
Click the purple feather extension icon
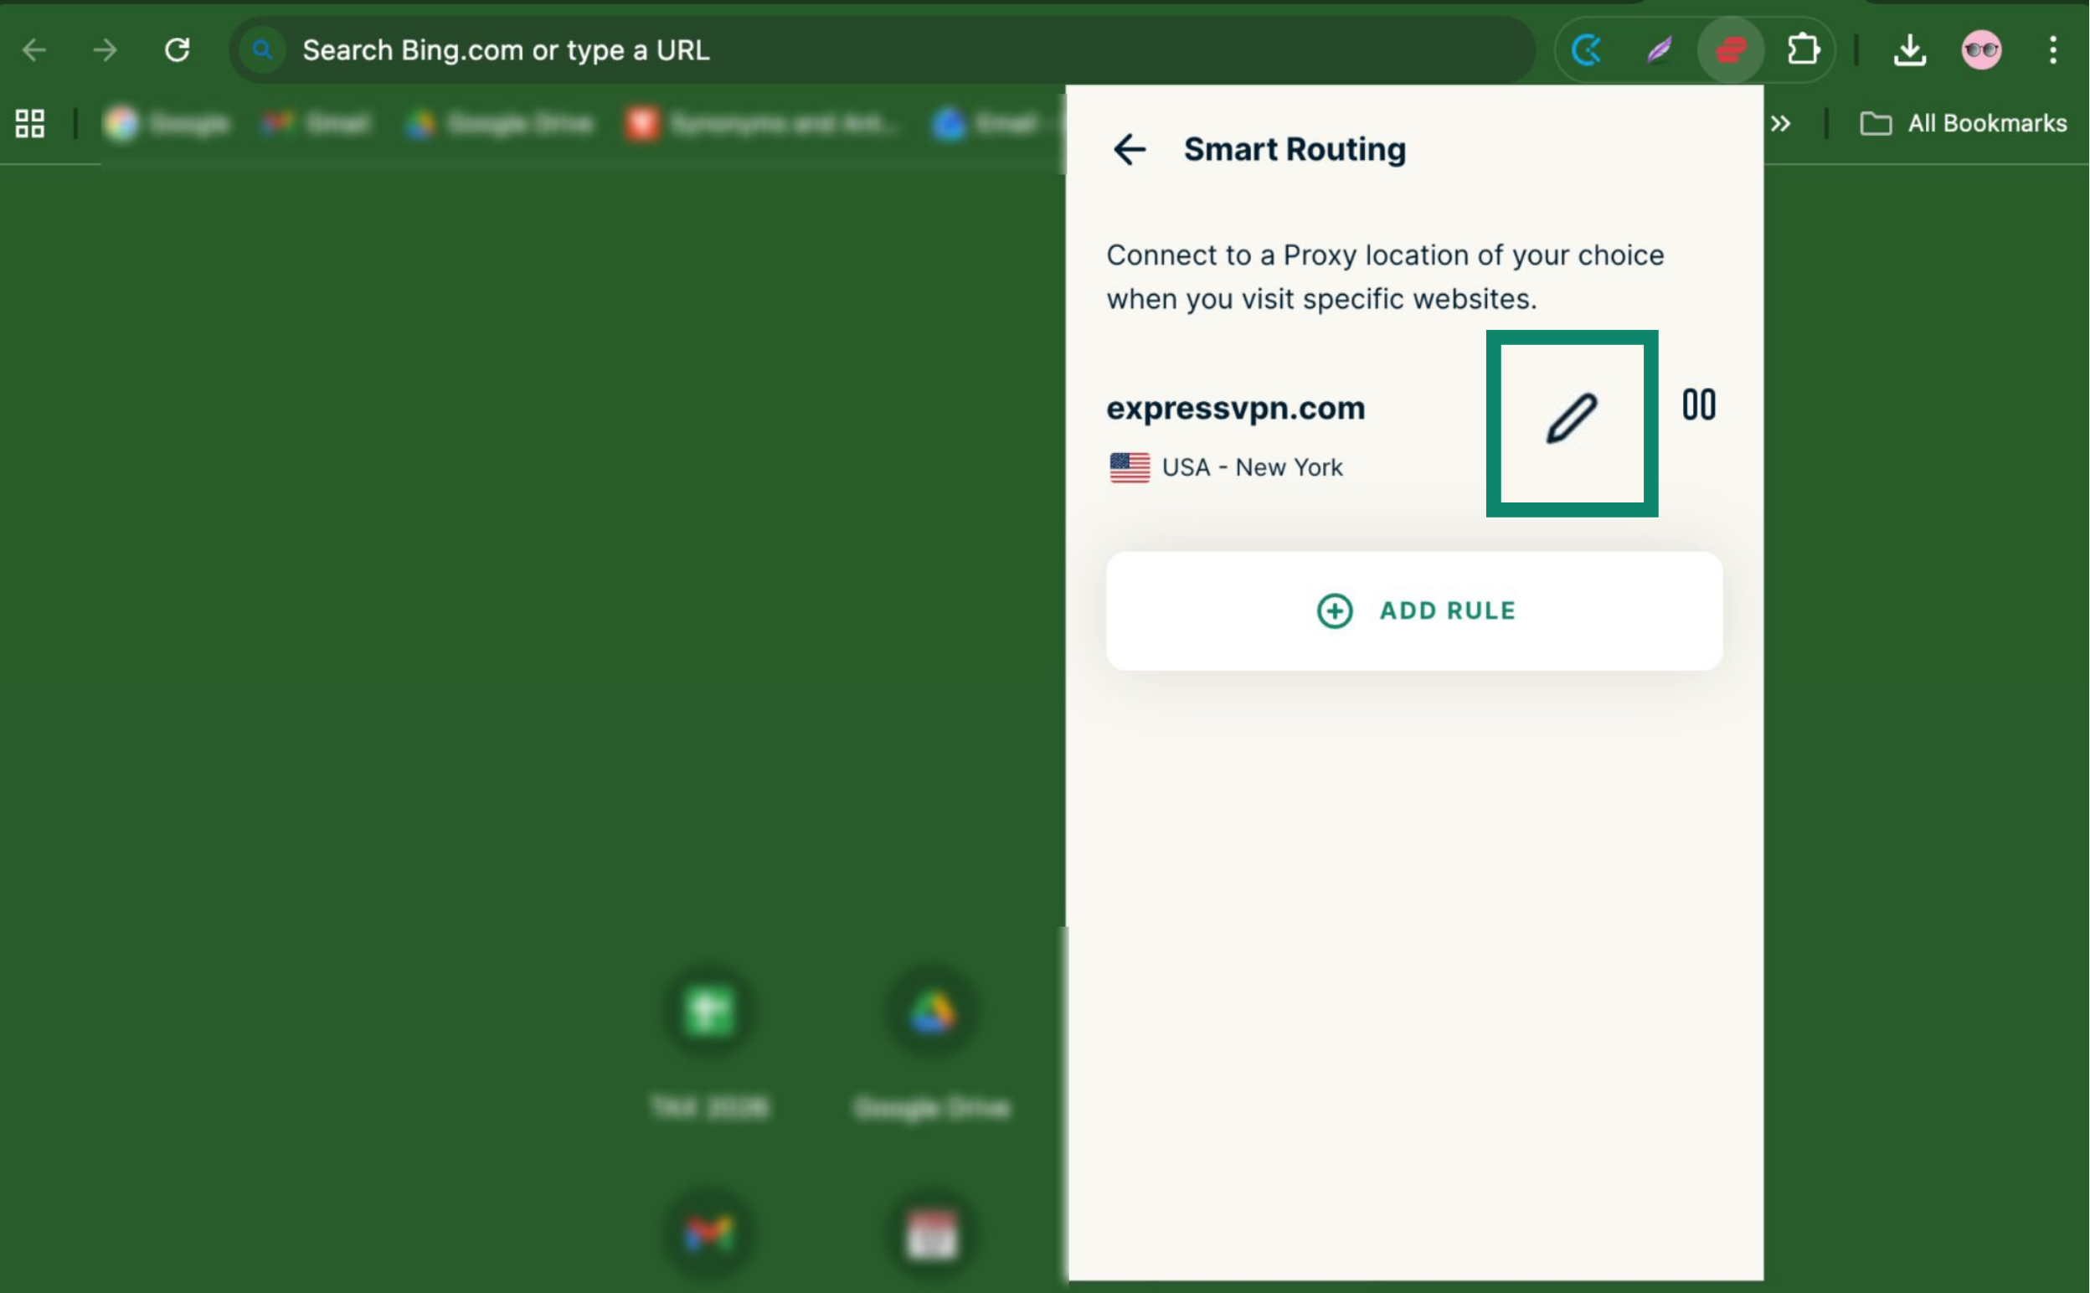1659,50
